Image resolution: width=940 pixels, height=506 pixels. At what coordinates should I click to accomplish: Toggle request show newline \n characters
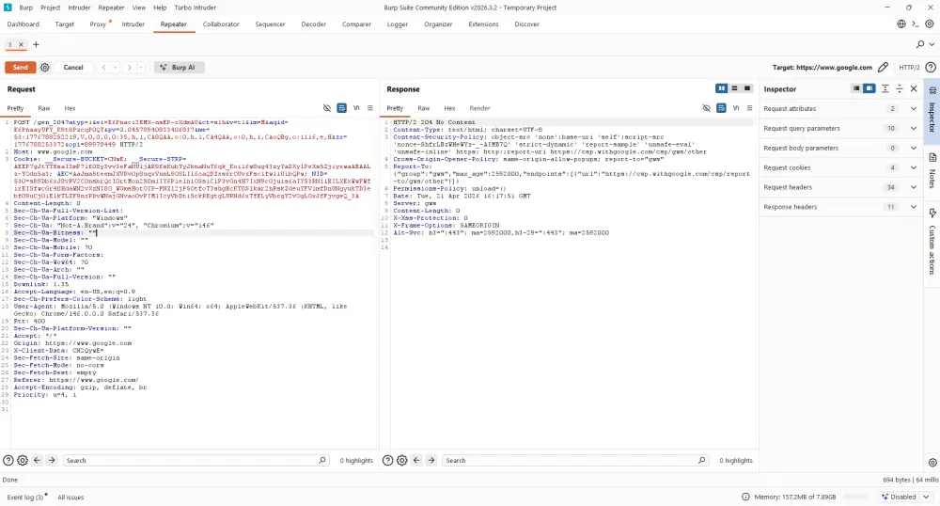[x=356, y=108]
